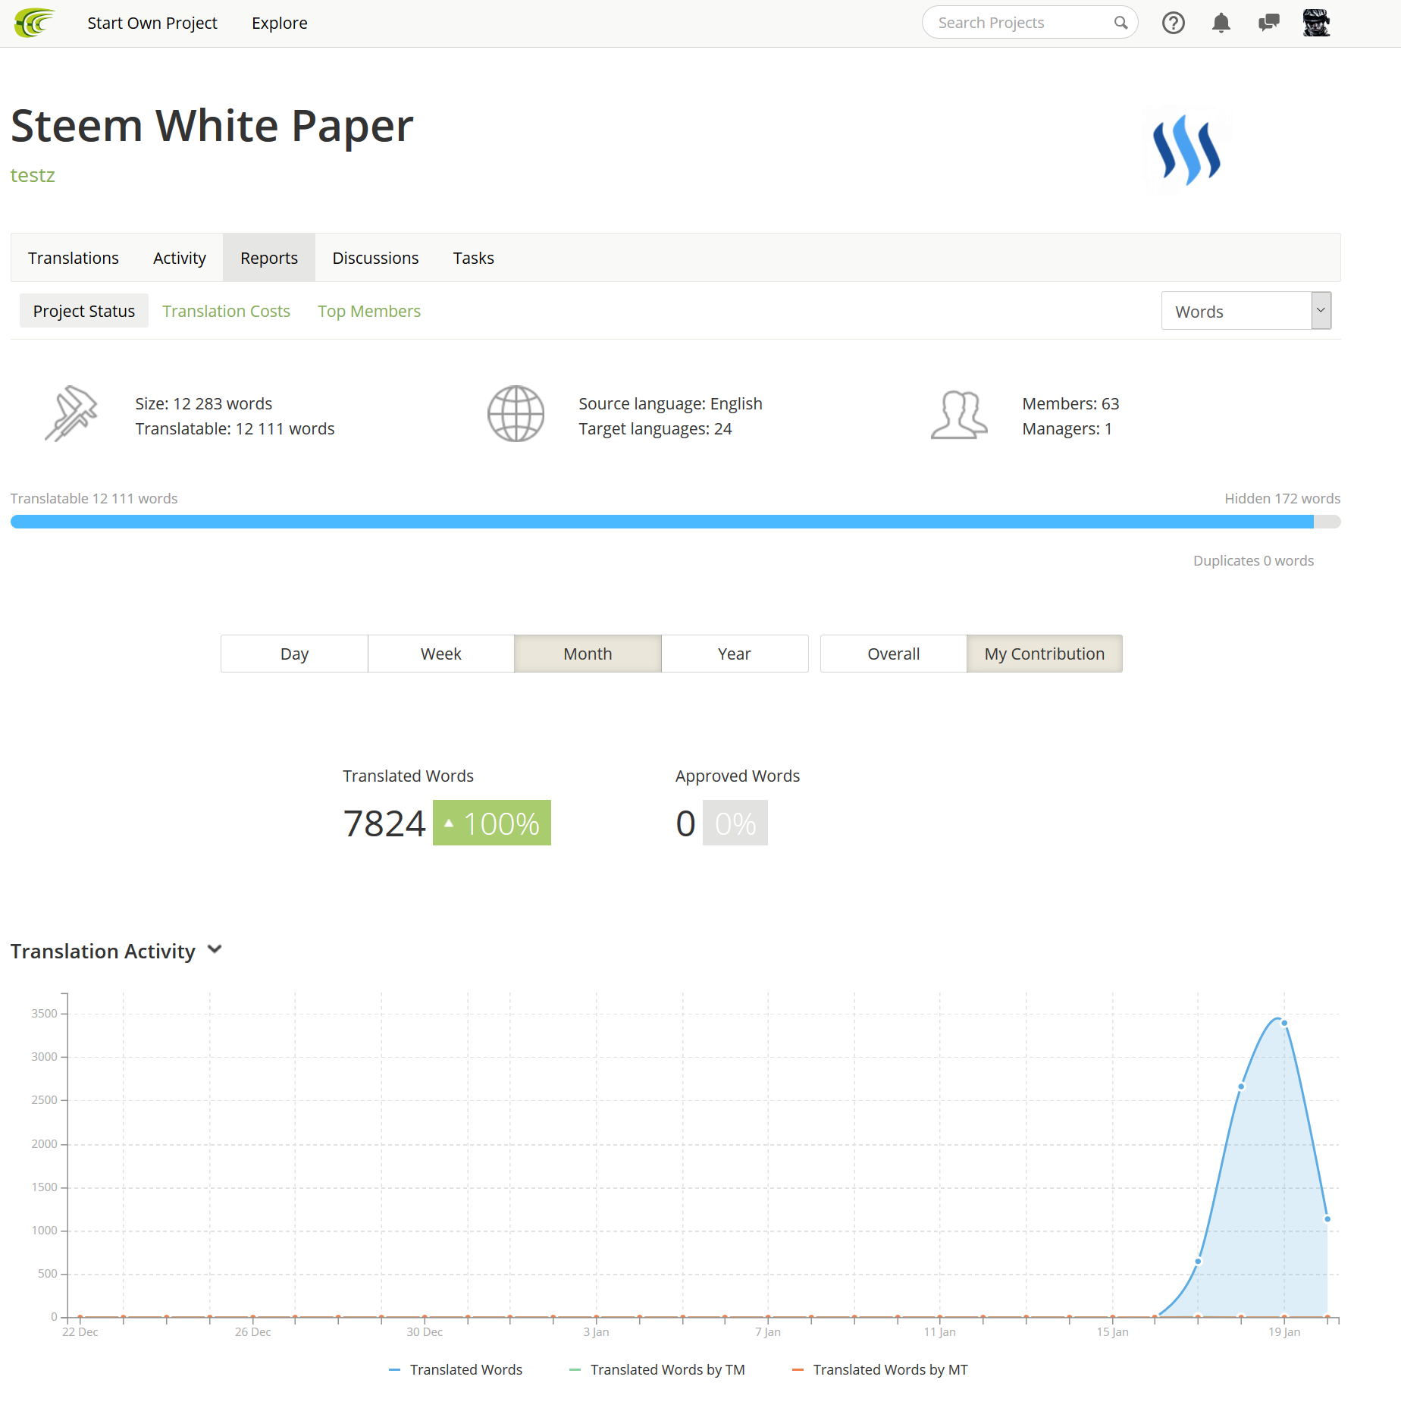
Task: Select the Day period
Action: [294, 654]
